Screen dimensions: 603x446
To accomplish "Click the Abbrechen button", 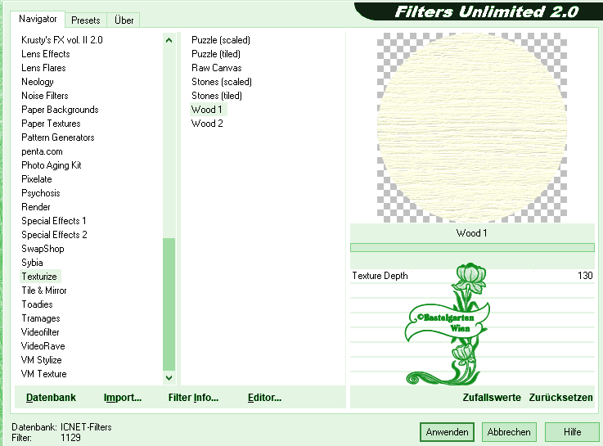I will pos(509,432).
